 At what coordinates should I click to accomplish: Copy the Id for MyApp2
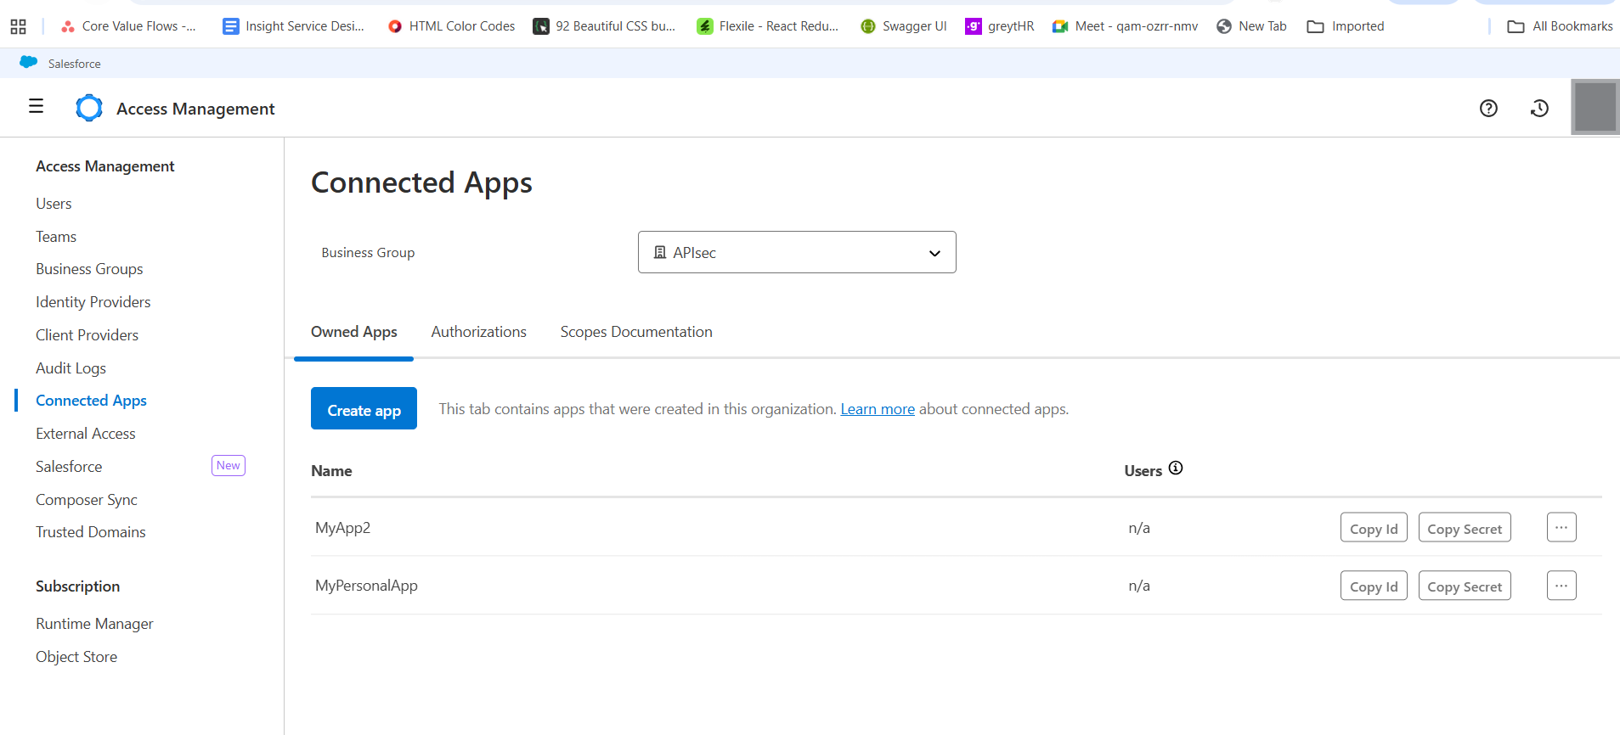[1373, 528]
